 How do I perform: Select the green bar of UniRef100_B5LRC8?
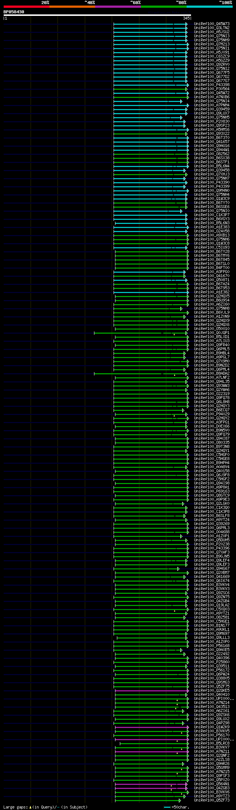(155, 743)
